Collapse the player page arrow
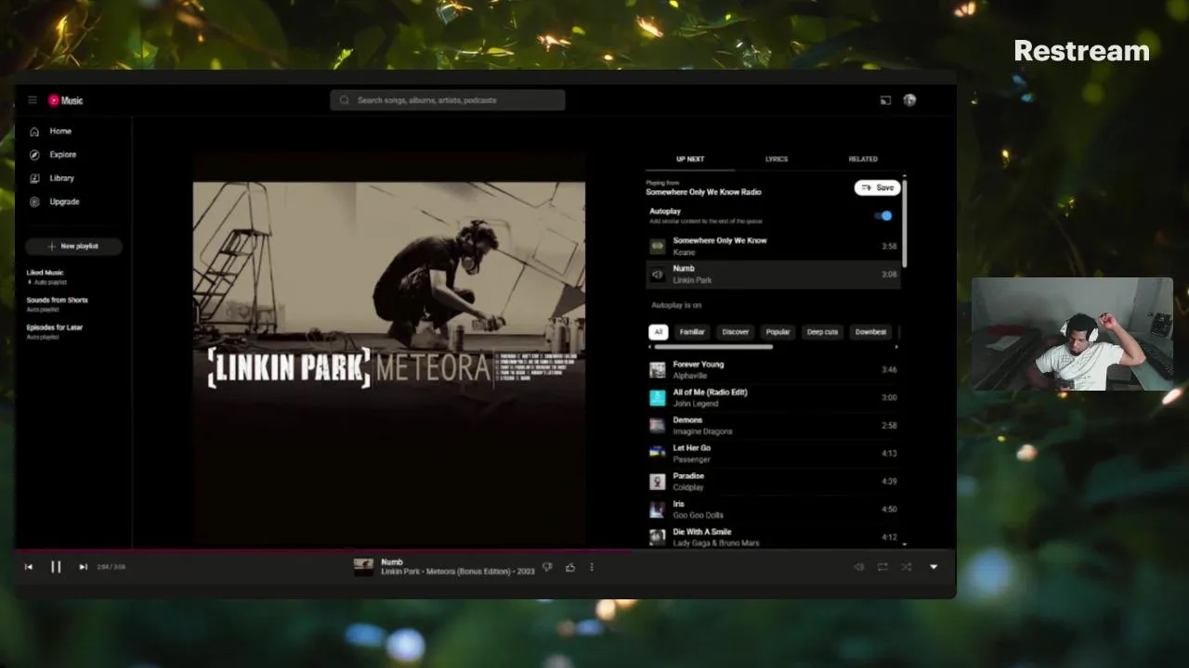Viewport: 1189px width, 668px height. coord(934,567)
